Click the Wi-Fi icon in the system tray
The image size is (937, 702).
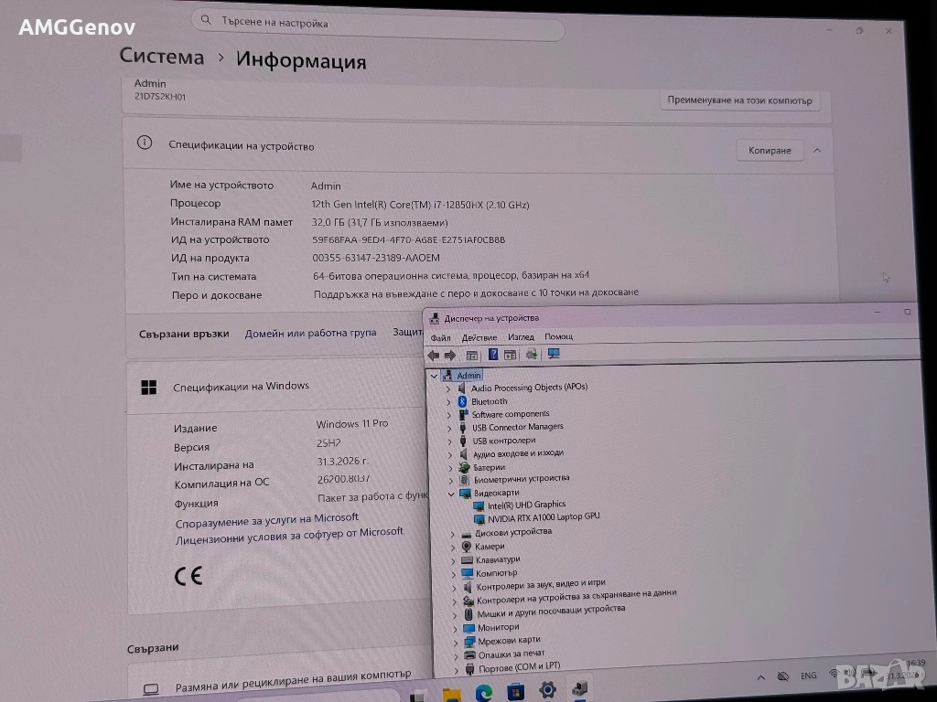coord(834,674)
